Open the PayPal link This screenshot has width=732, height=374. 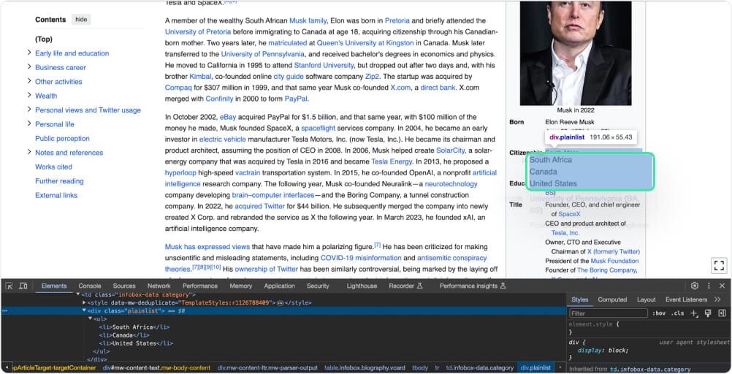click(x=296, y=99)
